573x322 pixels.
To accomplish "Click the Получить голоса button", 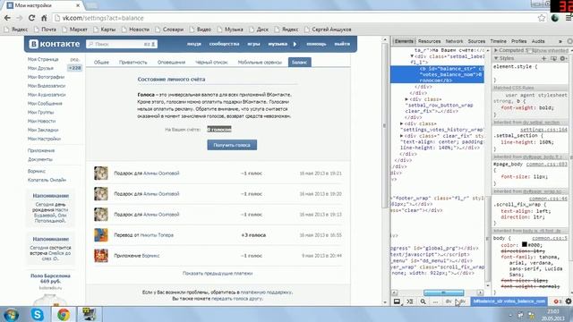I will 232,145.
